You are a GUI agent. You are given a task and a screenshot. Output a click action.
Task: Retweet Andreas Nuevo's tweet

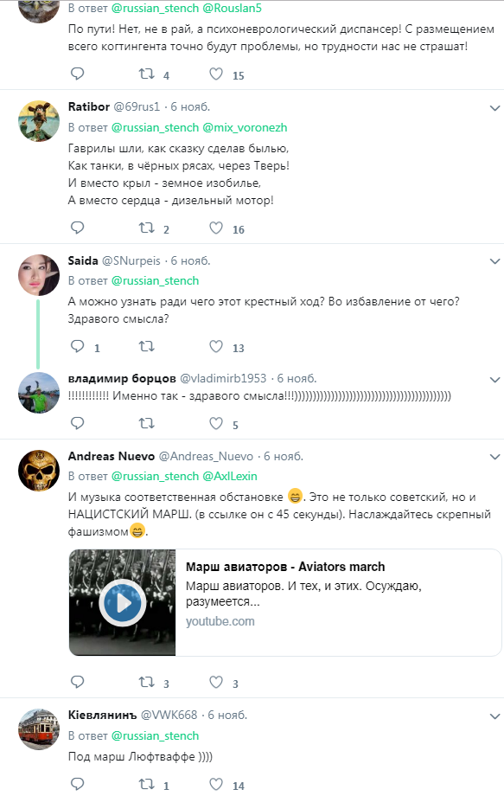pos(147,682)
